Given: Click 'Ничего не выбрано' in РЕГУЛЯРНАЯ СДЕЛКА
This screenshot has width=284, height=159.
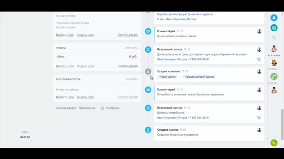Looking at the screenshot, I should click(x=67, y=90).
